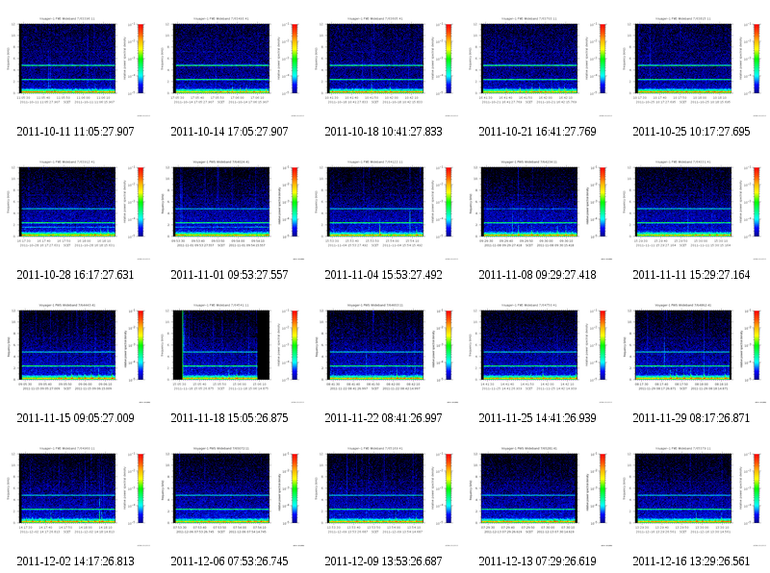Open spectrogram thumbnail dated 2011-12-02 14:17:26.813

click(77, 496)
